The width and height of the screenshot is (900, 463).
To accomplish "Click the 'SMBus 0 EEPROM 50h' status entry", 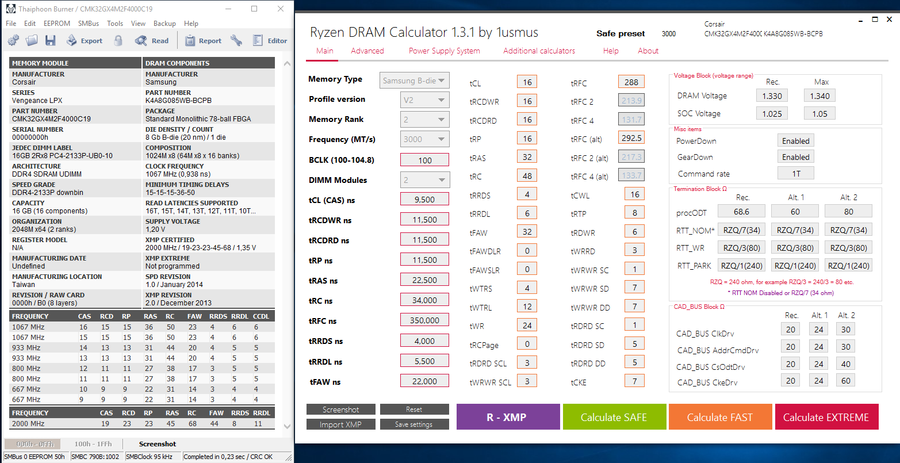I will (x=36, y=457).
